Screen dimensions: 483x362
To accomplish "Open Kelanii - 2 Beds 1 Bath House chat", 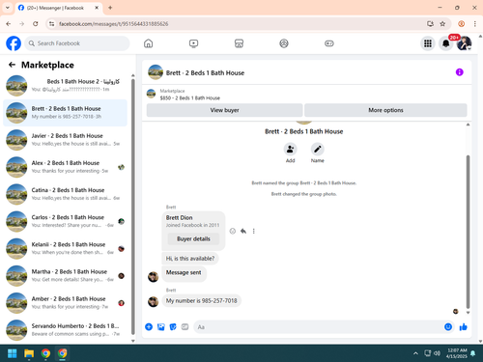I will (65, 249).
